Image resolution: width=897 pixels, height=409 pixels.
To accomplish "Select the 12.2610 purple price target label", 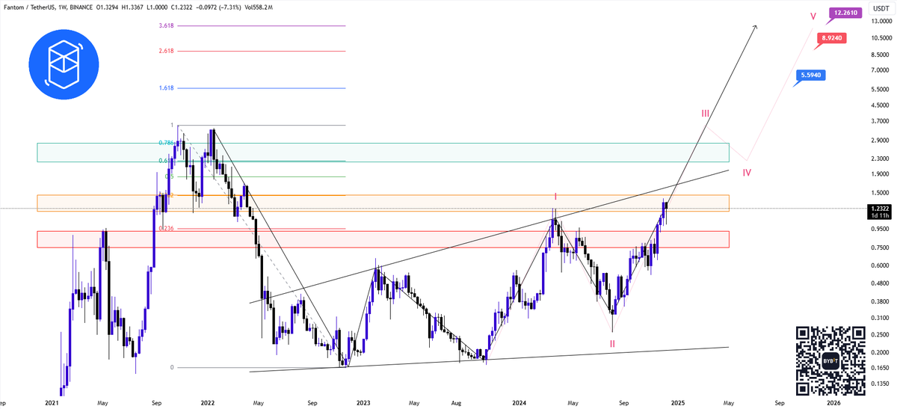I will pyautogui.click(x=845, y=13).
